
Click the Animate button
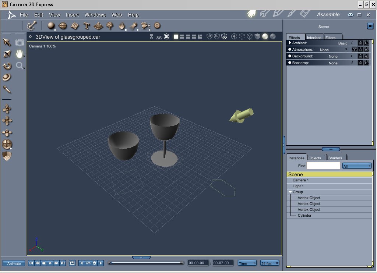click(x=14, y=263)
